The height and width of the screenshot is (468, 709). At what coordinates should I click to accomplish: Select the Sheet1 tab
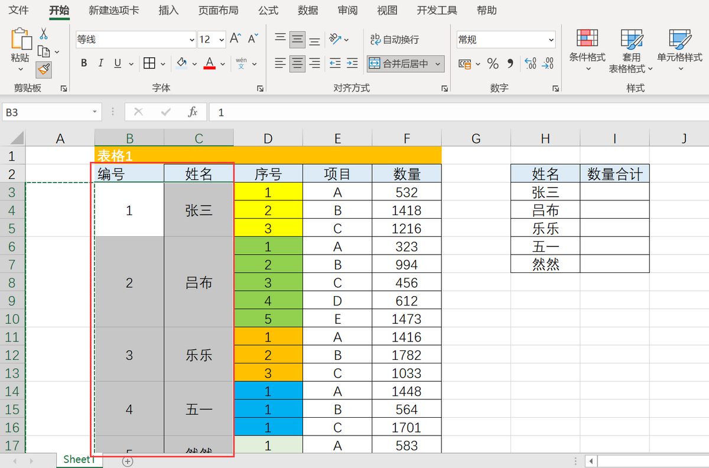tap(78, 459)
